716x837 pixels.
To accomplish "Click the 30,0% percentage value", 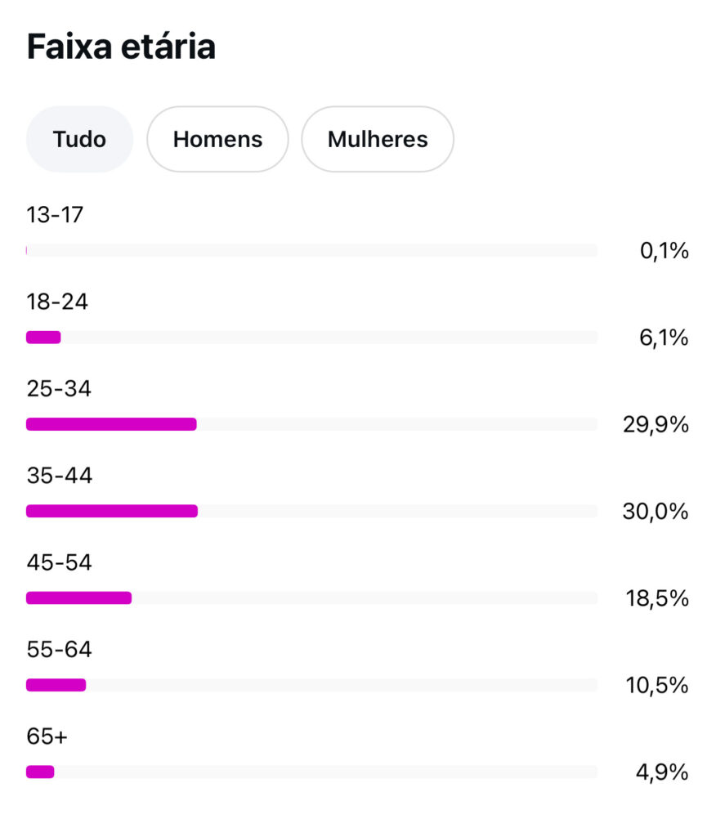I will coord(656,512).
